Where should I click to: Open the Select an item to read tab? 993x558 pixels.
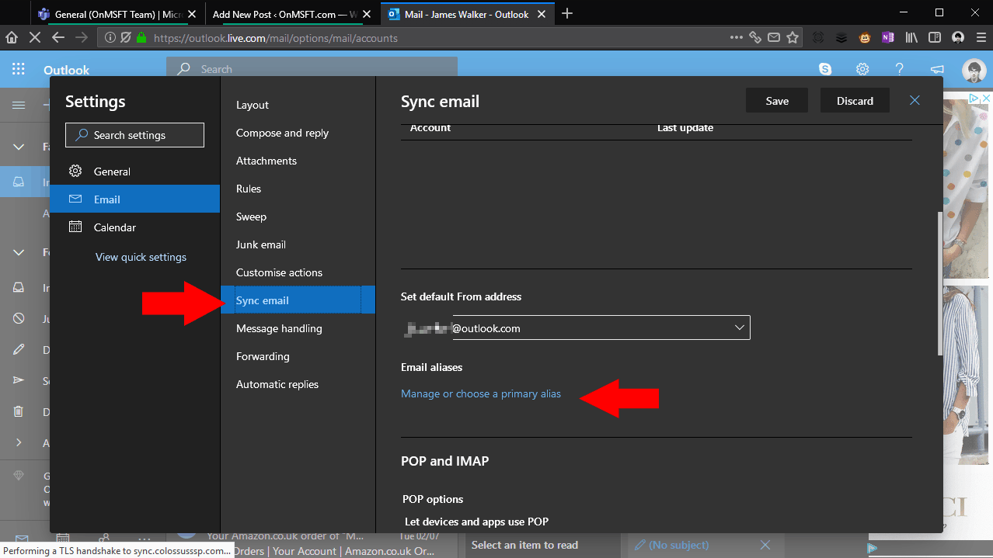545,545
